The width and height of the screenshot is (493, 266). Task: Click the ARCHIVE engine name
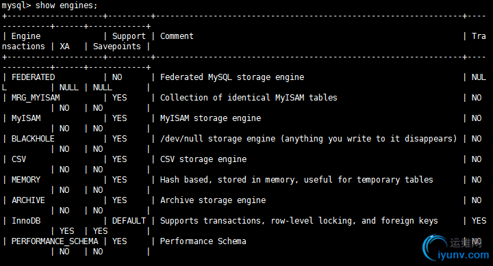click(x=28, y=200)
